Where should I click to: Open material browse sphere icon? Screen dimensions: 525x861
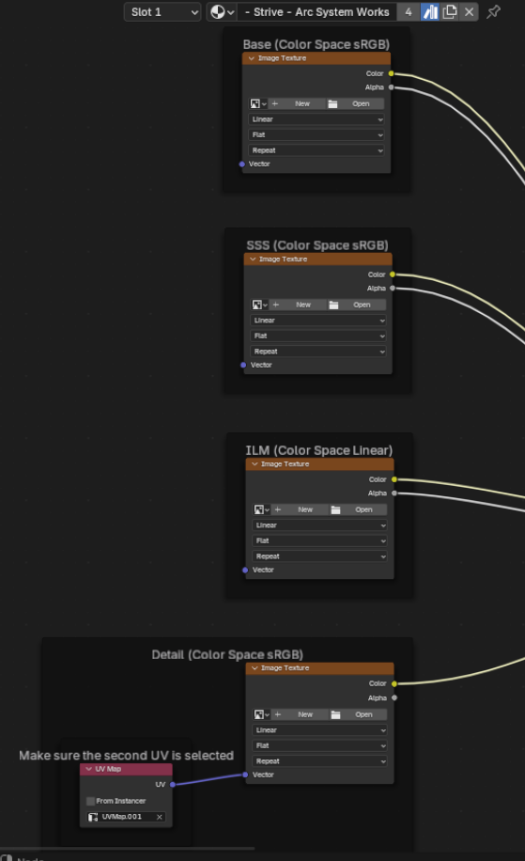click(222, 11)
